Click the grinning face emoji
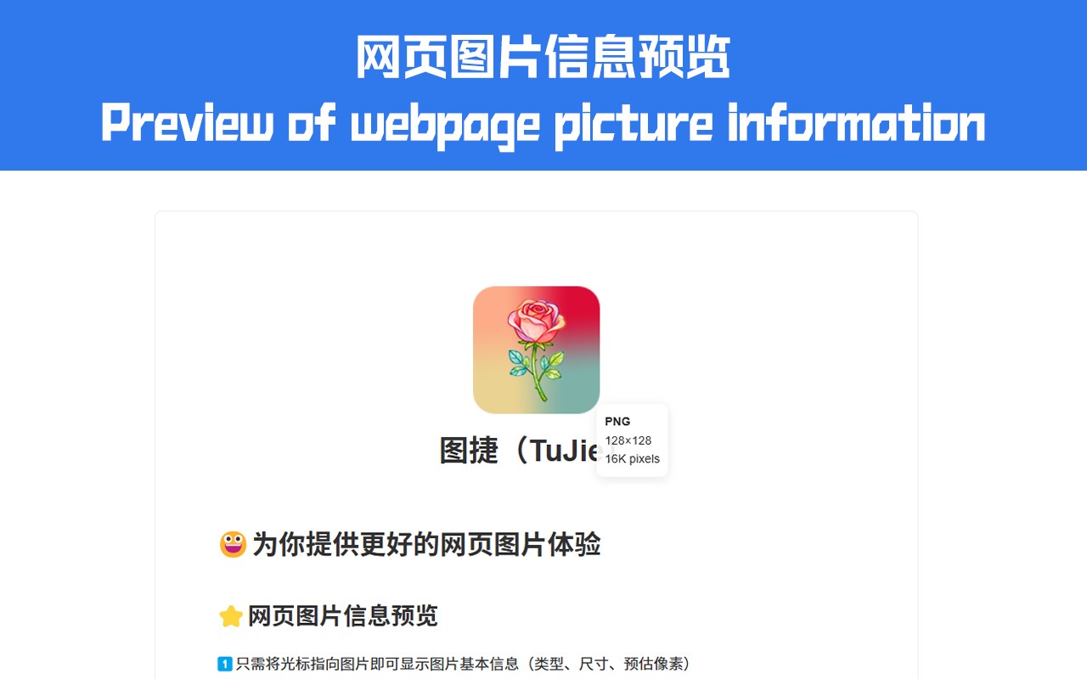Image resolution: width=1087 pixels, height=679 pixels. coord(233,544)
